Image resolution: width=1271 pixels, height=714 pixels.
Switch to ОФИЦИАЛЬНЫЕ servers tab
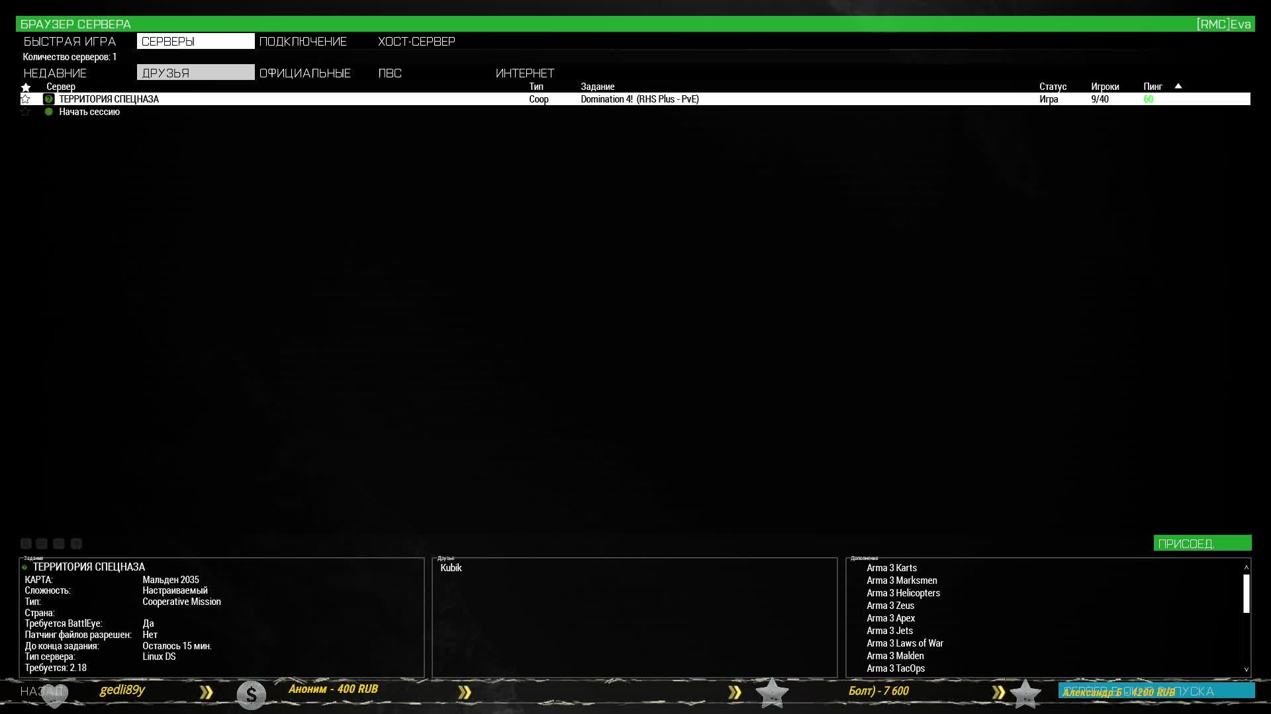(x=305, y=73)
